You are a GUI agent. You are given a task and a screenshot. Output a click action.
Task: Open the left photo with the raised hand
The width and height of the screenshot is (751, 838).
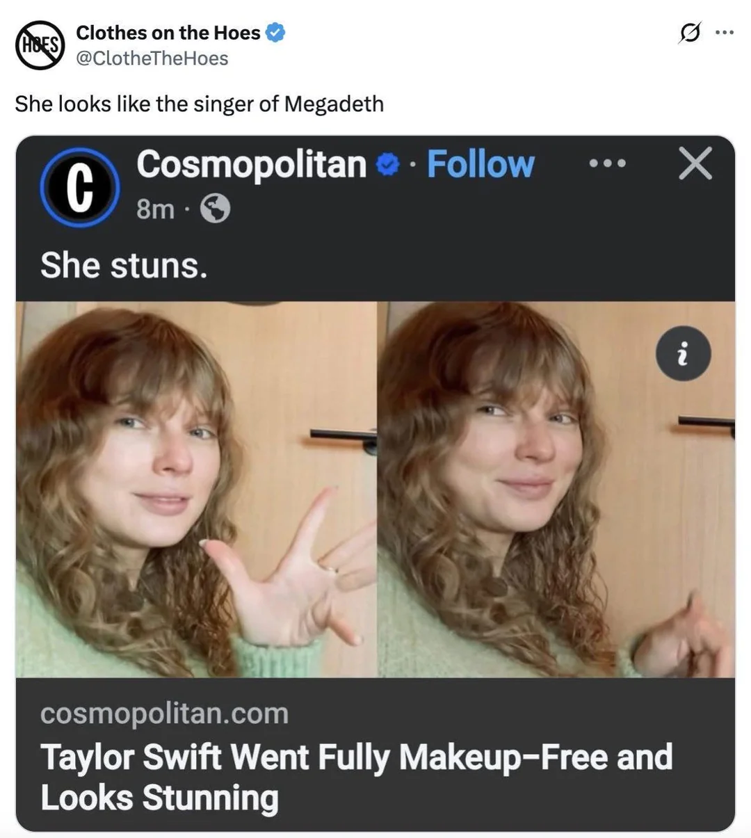[x=196, y=490]
